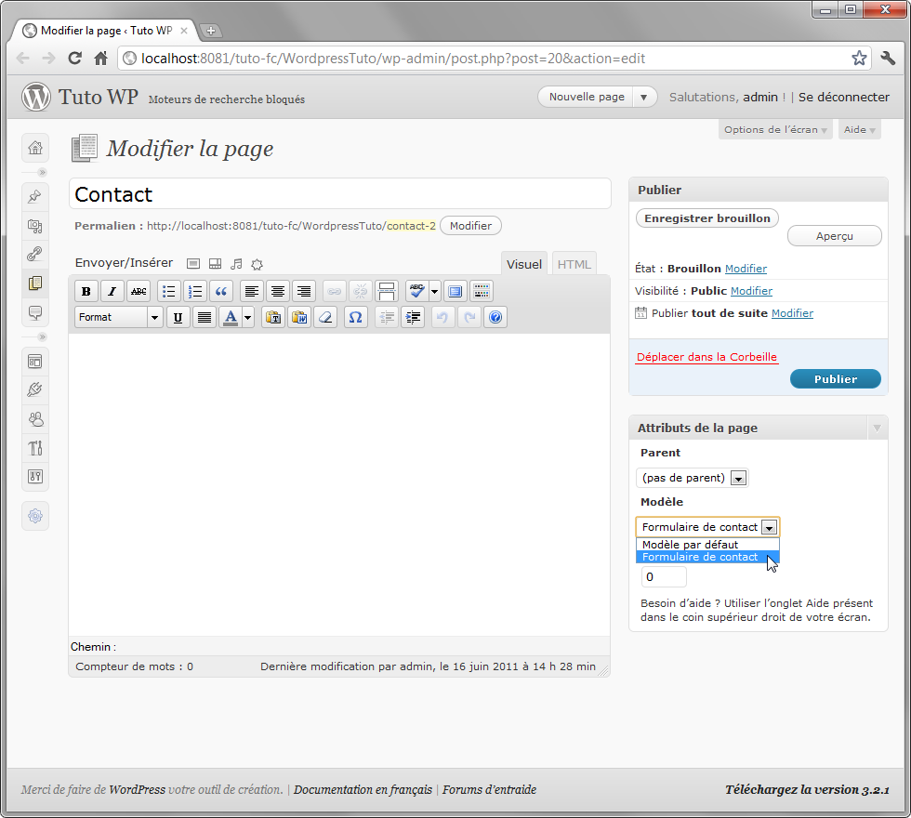
Task: Open the Parent page dropdown
Action: coord(692,478)
